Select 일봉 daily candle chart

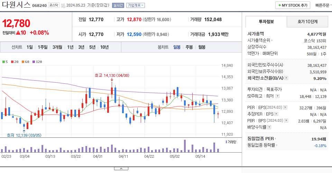point(177,47)
